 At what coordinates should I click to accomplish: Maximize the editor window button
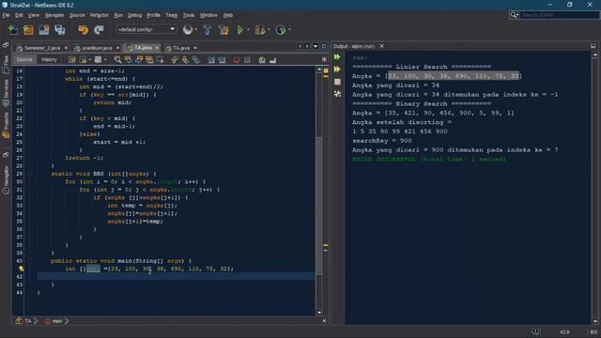point(324,46)
